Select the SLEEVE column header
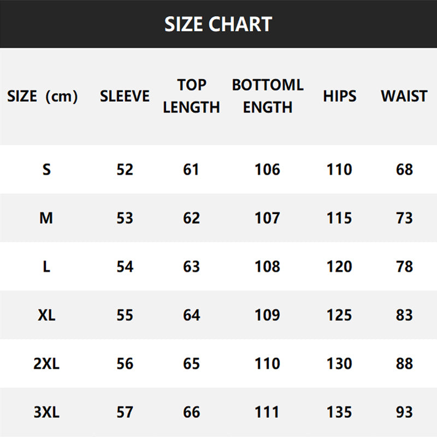Viewport: 437px width, 437px height. pos(125,96)
